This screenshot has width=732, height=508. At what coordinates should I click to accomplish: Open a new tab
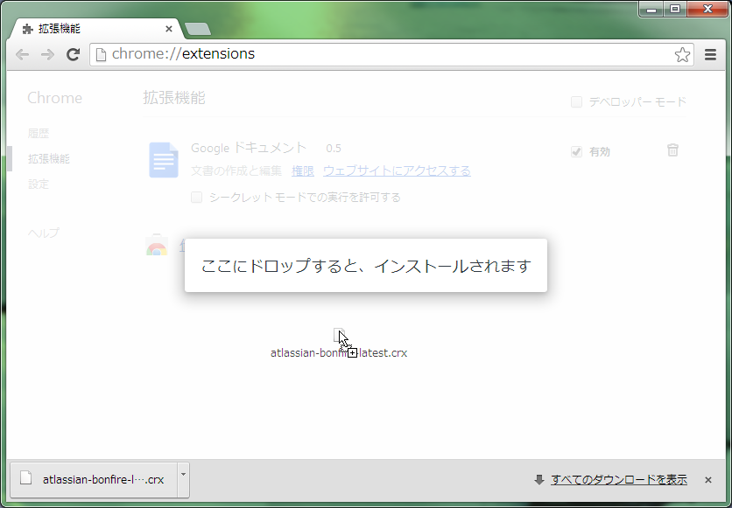click(x=198, y=30)
